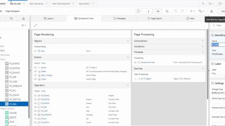
Task: Click the Undo icon
Action: [x=176, y=11]
